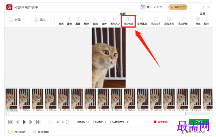Play the GIF animation
The image size is (216, 137).
24,122
